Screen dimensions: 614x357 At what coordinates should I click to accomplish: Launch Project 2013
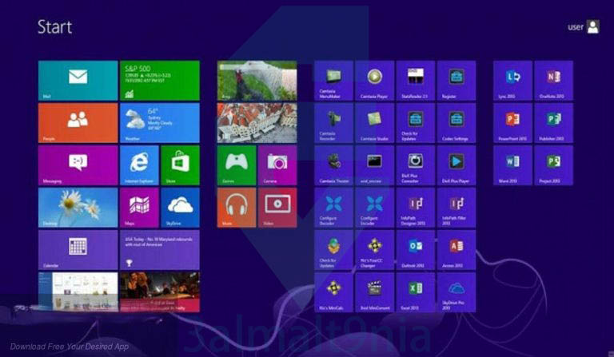coord(554,165)
